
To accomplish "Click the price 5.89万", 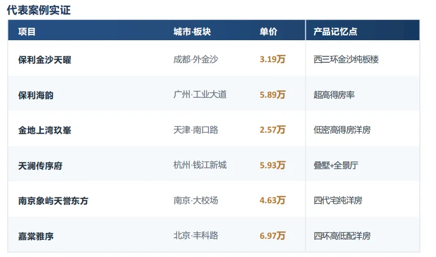I will (272, 95).
